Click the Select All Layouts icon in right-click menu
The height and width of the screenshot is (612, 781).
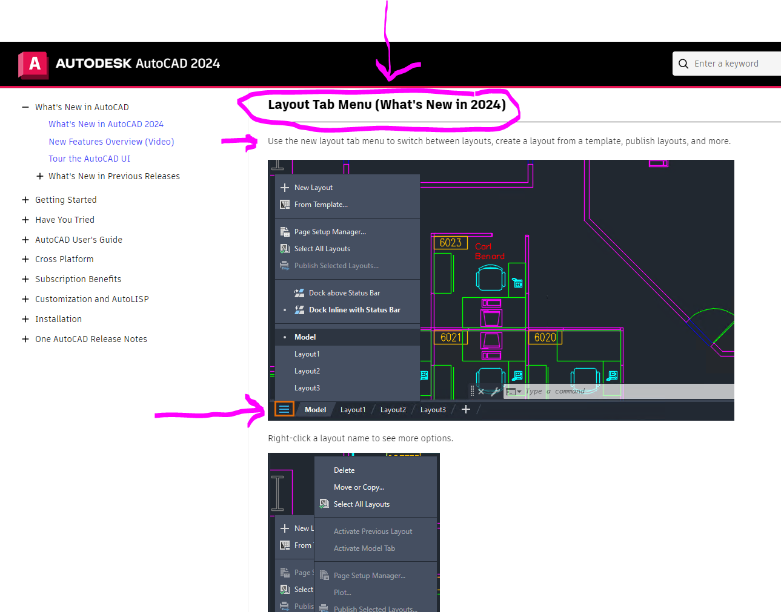point(324,504)
